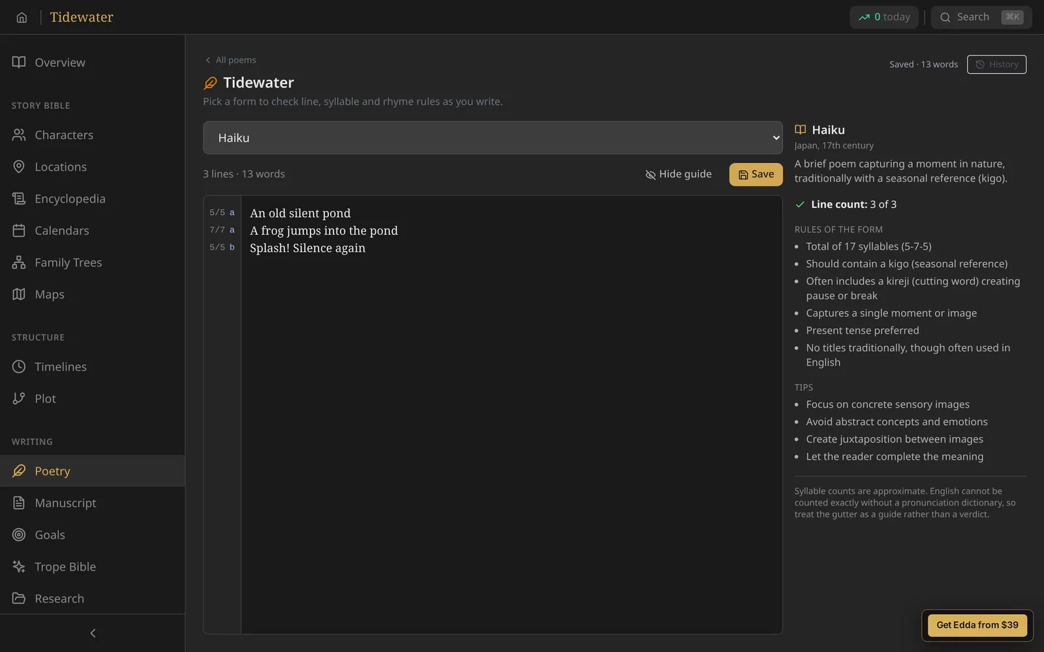Viewport: 1044px width, 652px height.
Task: Open Family Trees icon
Action: pos(19,262)
